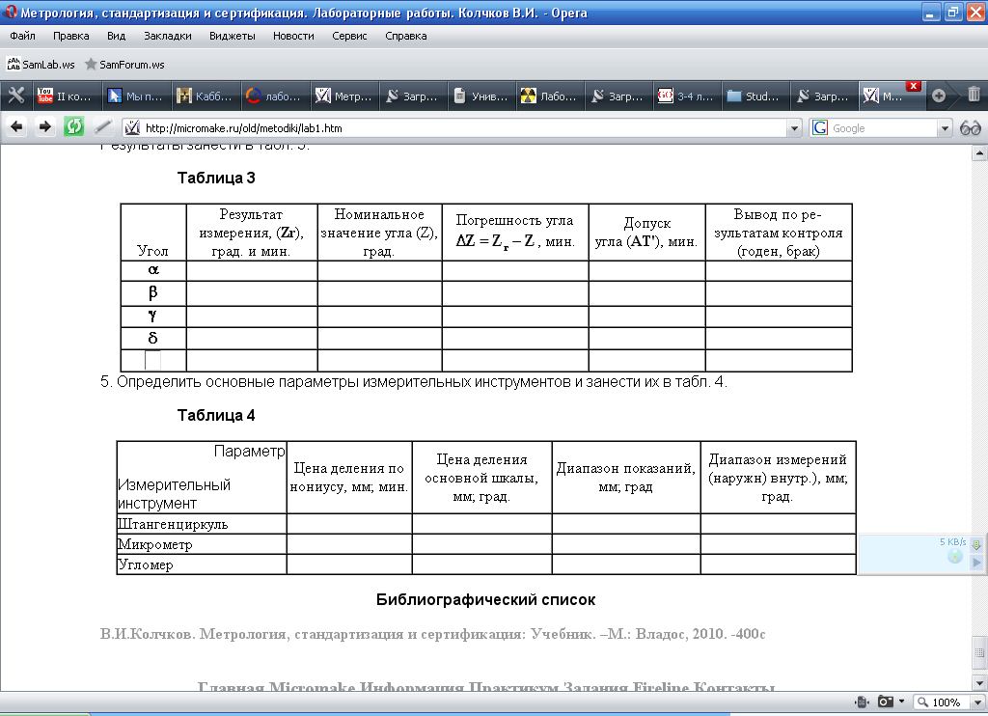Viewport: 988px width, 716px height.
Task: Click the 'Таблица 3' heading
Action: 216,178
